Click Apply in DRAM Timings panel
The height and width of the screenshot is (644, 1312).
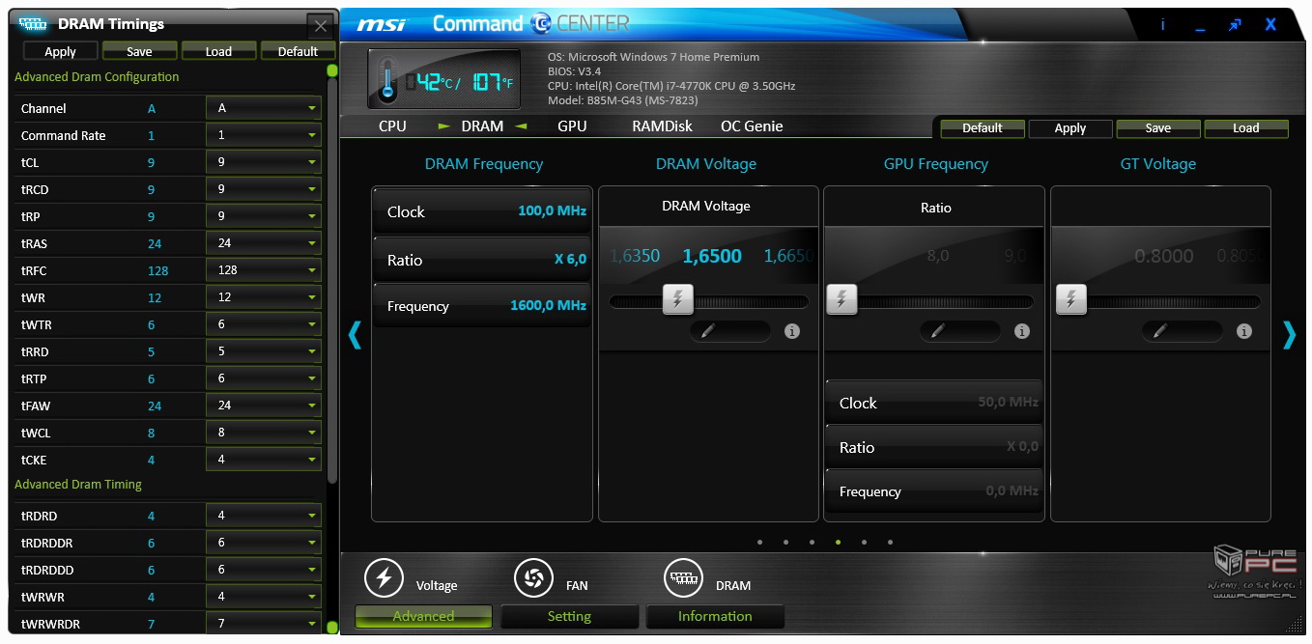[60, 51]
